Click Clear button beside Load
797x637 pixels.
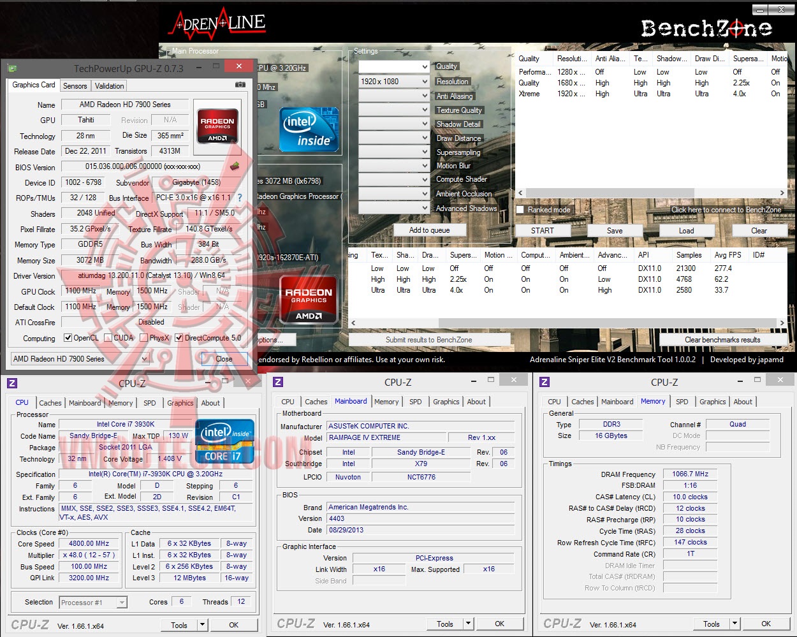(x=759, y=231)
